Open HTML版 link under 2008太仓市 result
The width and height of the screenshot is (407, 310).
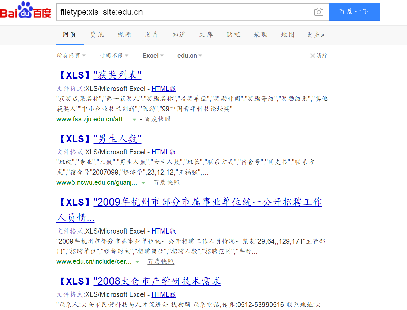tap(164, 295)
